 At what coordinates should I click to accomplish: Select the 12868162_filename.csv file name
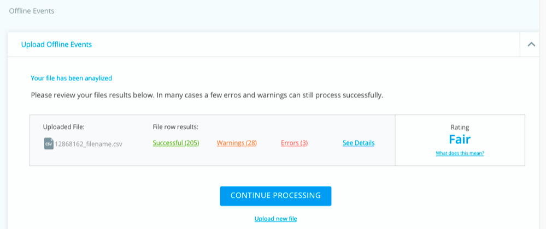(x=89, y=144)
